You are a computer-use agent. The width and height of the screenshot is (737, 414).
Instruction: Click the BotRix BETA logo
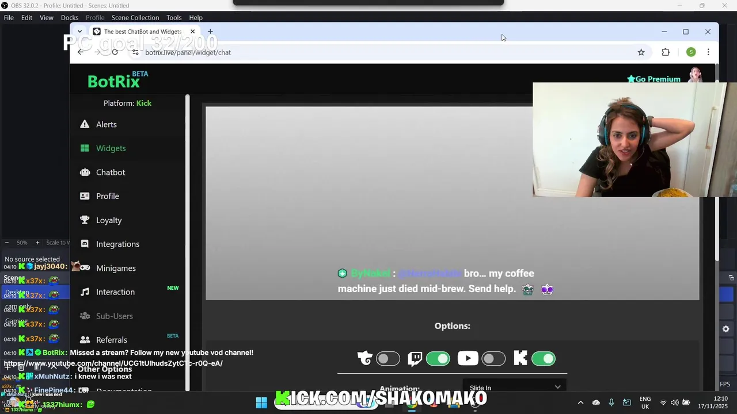(x=117, y=80)
